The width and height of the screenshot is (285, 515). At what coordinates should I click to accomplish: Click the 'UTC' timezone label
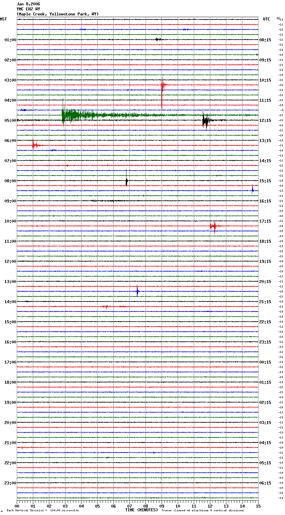(267, 19)
